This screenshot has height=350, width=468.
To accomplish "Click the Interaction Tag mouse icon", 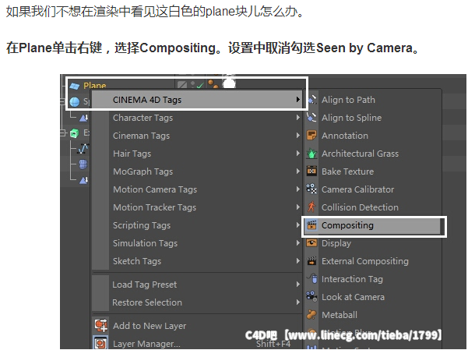I will coord(312,278).
